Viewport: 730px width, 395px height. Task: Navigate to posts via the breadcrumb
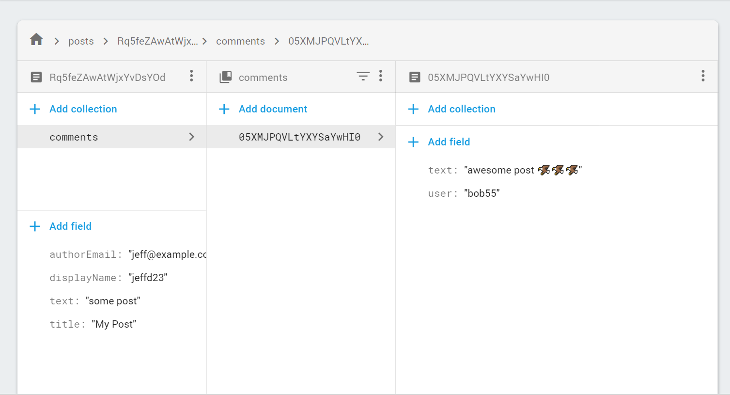pos(81,41)
